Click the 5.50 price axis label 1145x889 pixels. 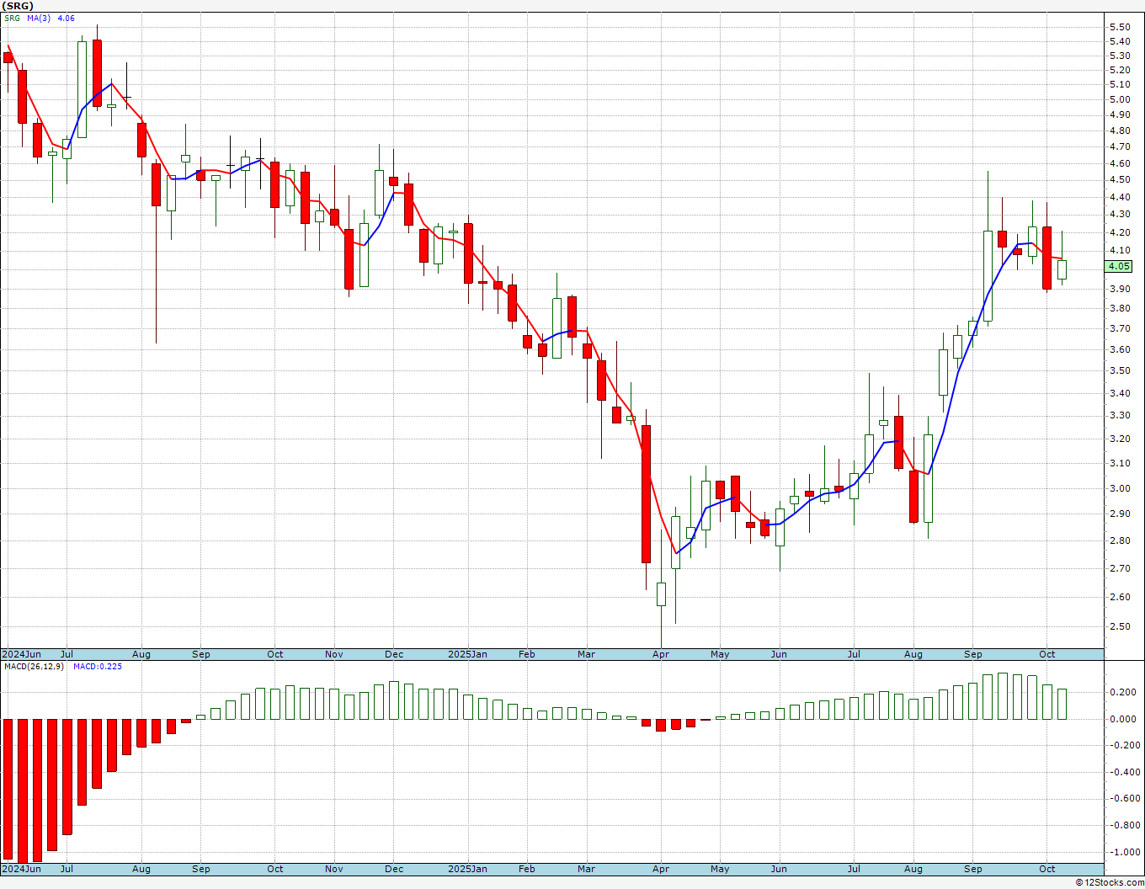tap(1120, 27)
